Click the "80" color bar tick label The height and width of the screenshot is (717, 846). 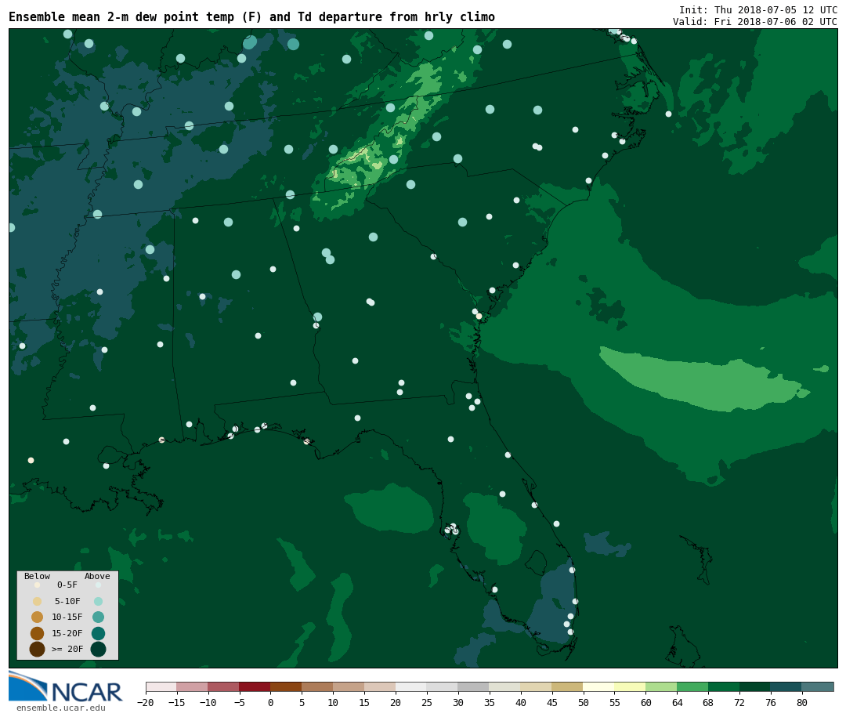802,703
